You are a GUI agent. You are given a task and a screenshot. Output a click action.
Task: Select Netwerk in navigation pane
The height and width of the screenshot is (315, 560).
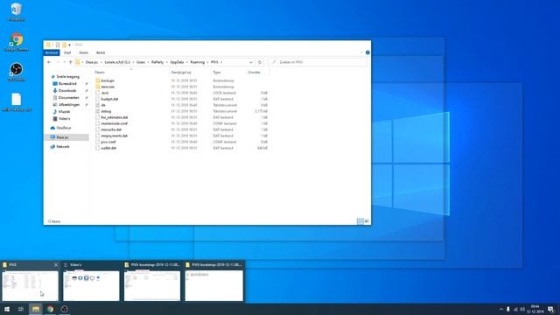(x=63, y=147)
